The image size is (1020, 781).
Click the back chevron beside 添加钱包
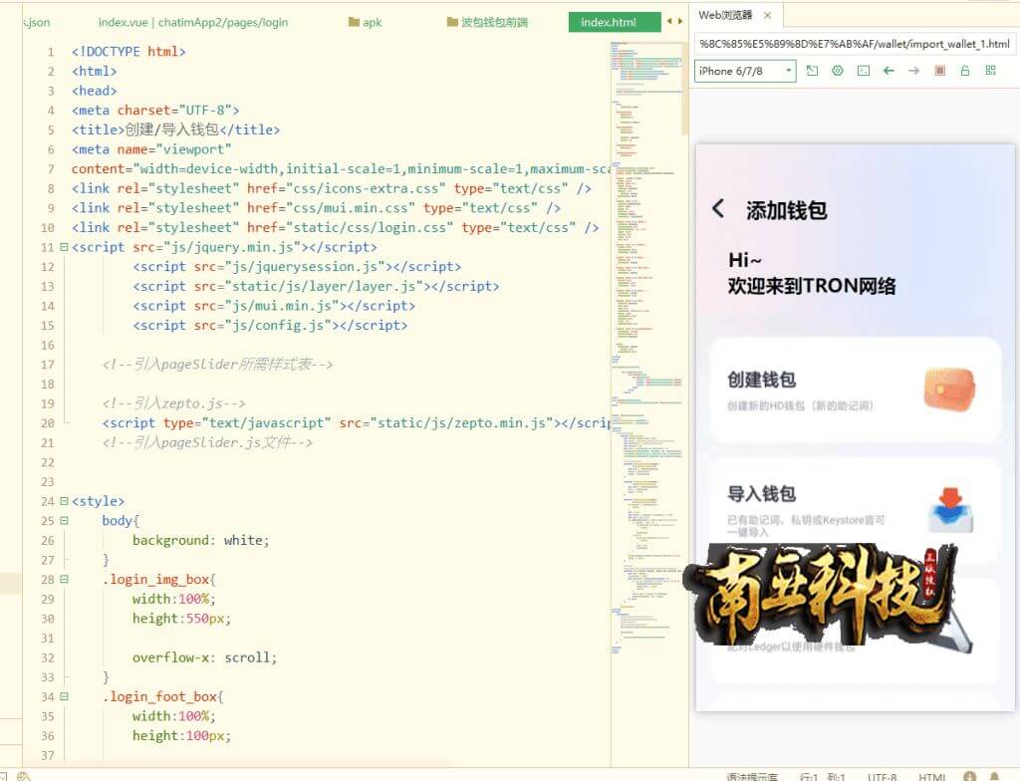pos(718,209)
